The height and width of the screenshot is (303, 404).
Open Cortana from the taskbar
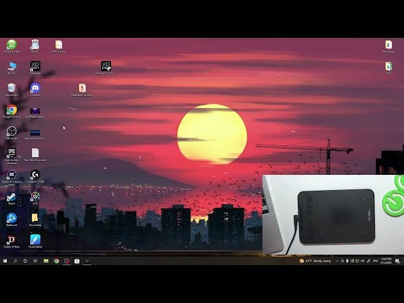click(x=25, y=261)
